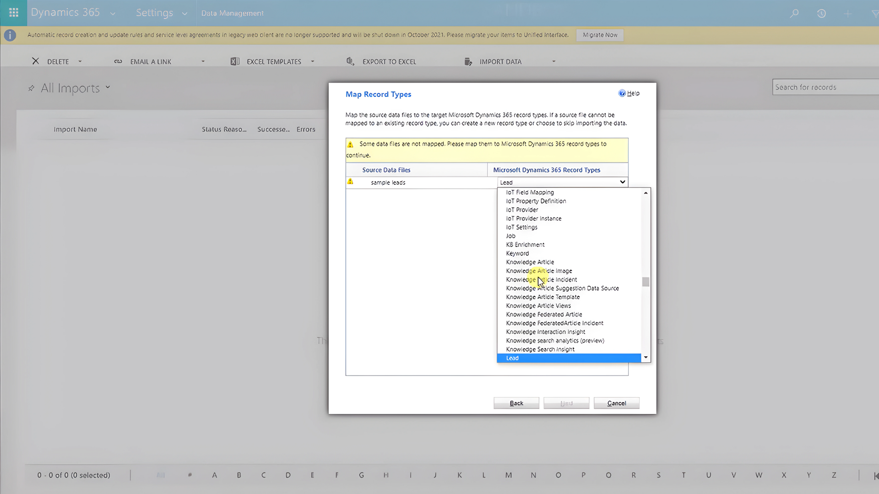
Task: Click Data Management breadcrumb
Action: (233, 14)
